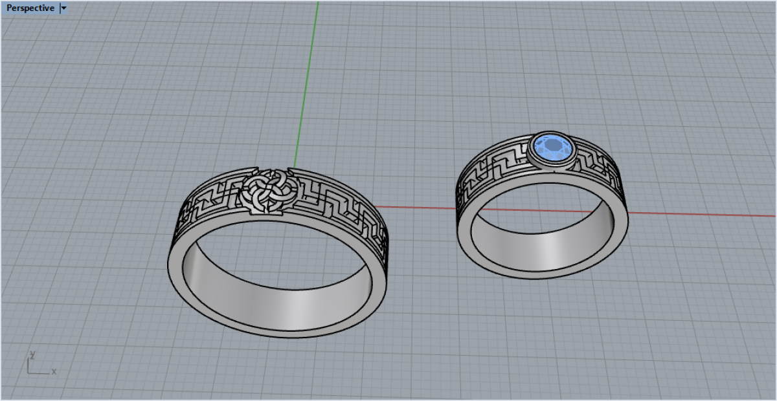Click the X label on the axis icon
Screen dimensions: 777x401
click(54, 371)
